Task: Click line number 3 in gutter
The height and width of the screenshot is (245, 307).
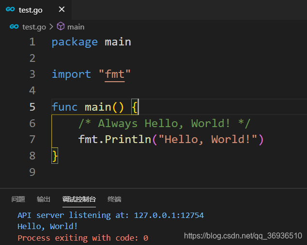Action: (32, 74)
